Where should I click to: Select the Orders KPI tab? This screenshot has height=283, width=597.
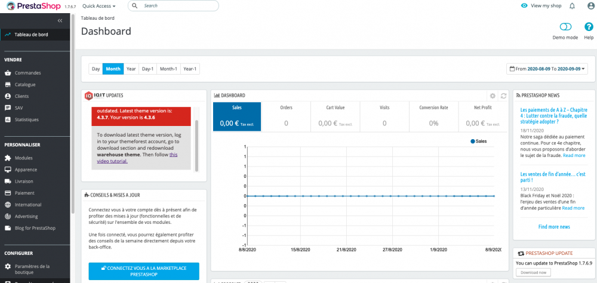pyautogui.click(x=286, y=116)
